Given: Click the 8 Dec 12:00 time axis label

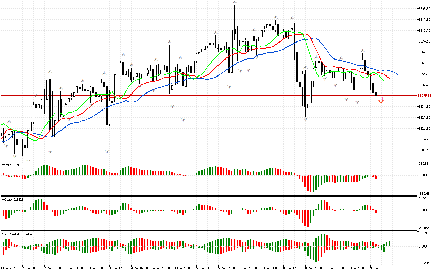Looking at the screenshot, I should click(x=292, y=268).
